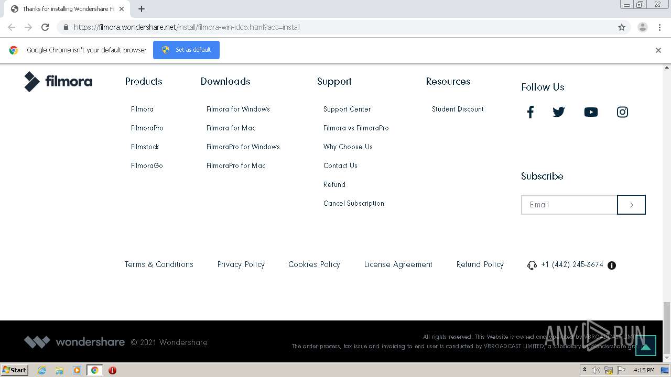
Task: Click the 4:15 PM system clock
Action: (x=644, y=370)
